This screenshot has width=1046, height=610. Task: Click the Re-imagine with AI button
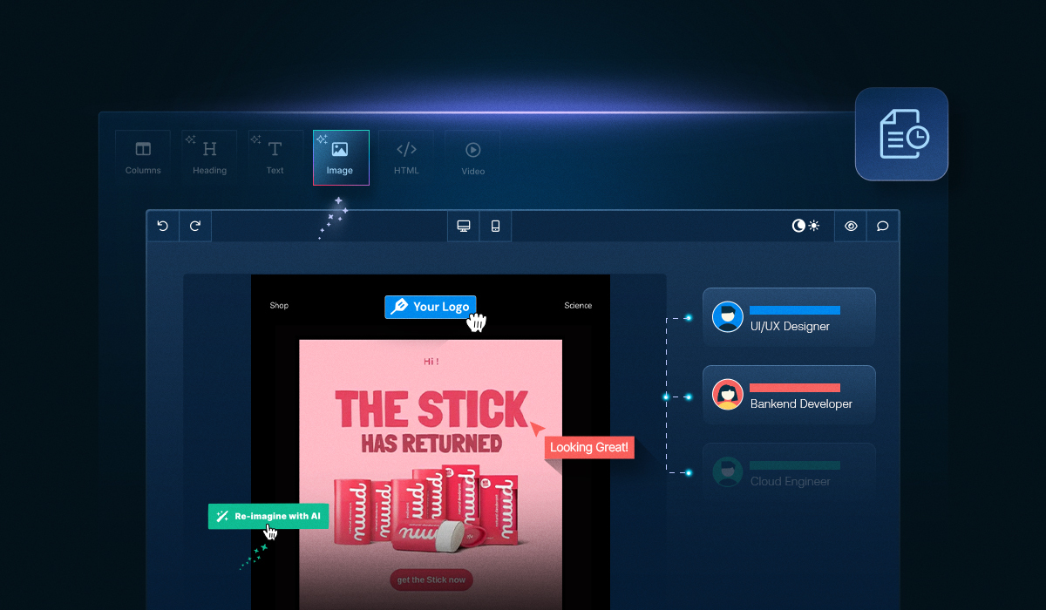[x=268, y=516]
